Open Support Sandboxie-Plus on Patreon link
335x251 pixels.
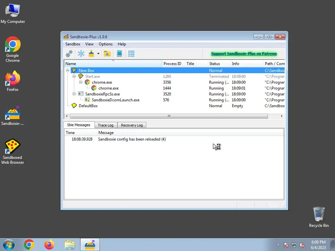(x=244, y=54)
